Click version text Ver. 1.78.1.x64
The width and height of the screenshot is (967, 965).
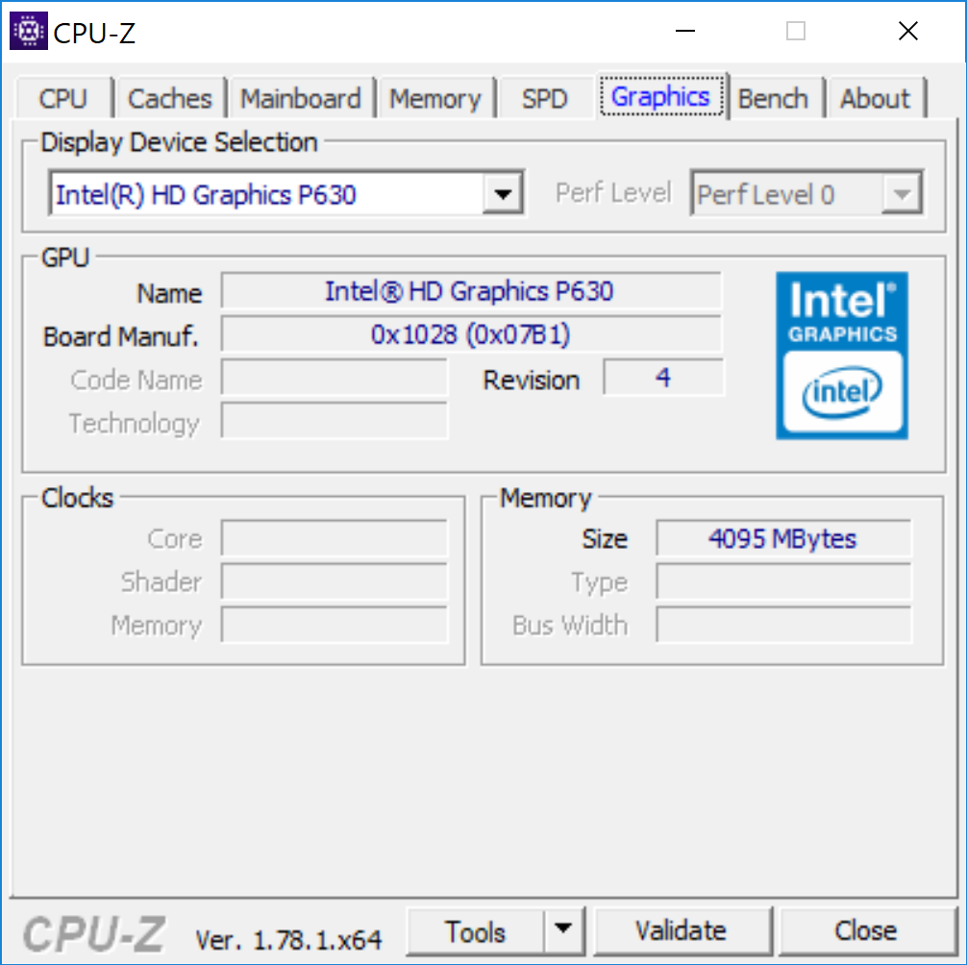coord(288,940)
